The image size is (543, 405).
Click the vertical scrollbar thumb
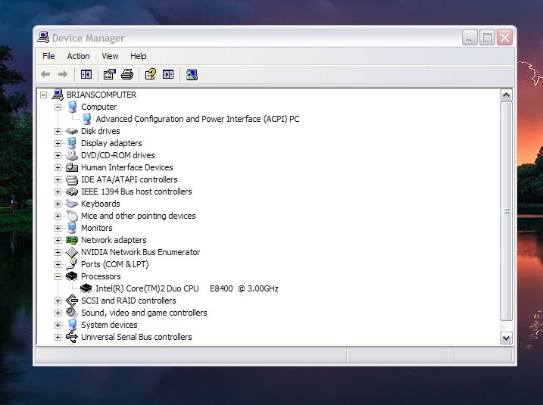click(507, 211)
